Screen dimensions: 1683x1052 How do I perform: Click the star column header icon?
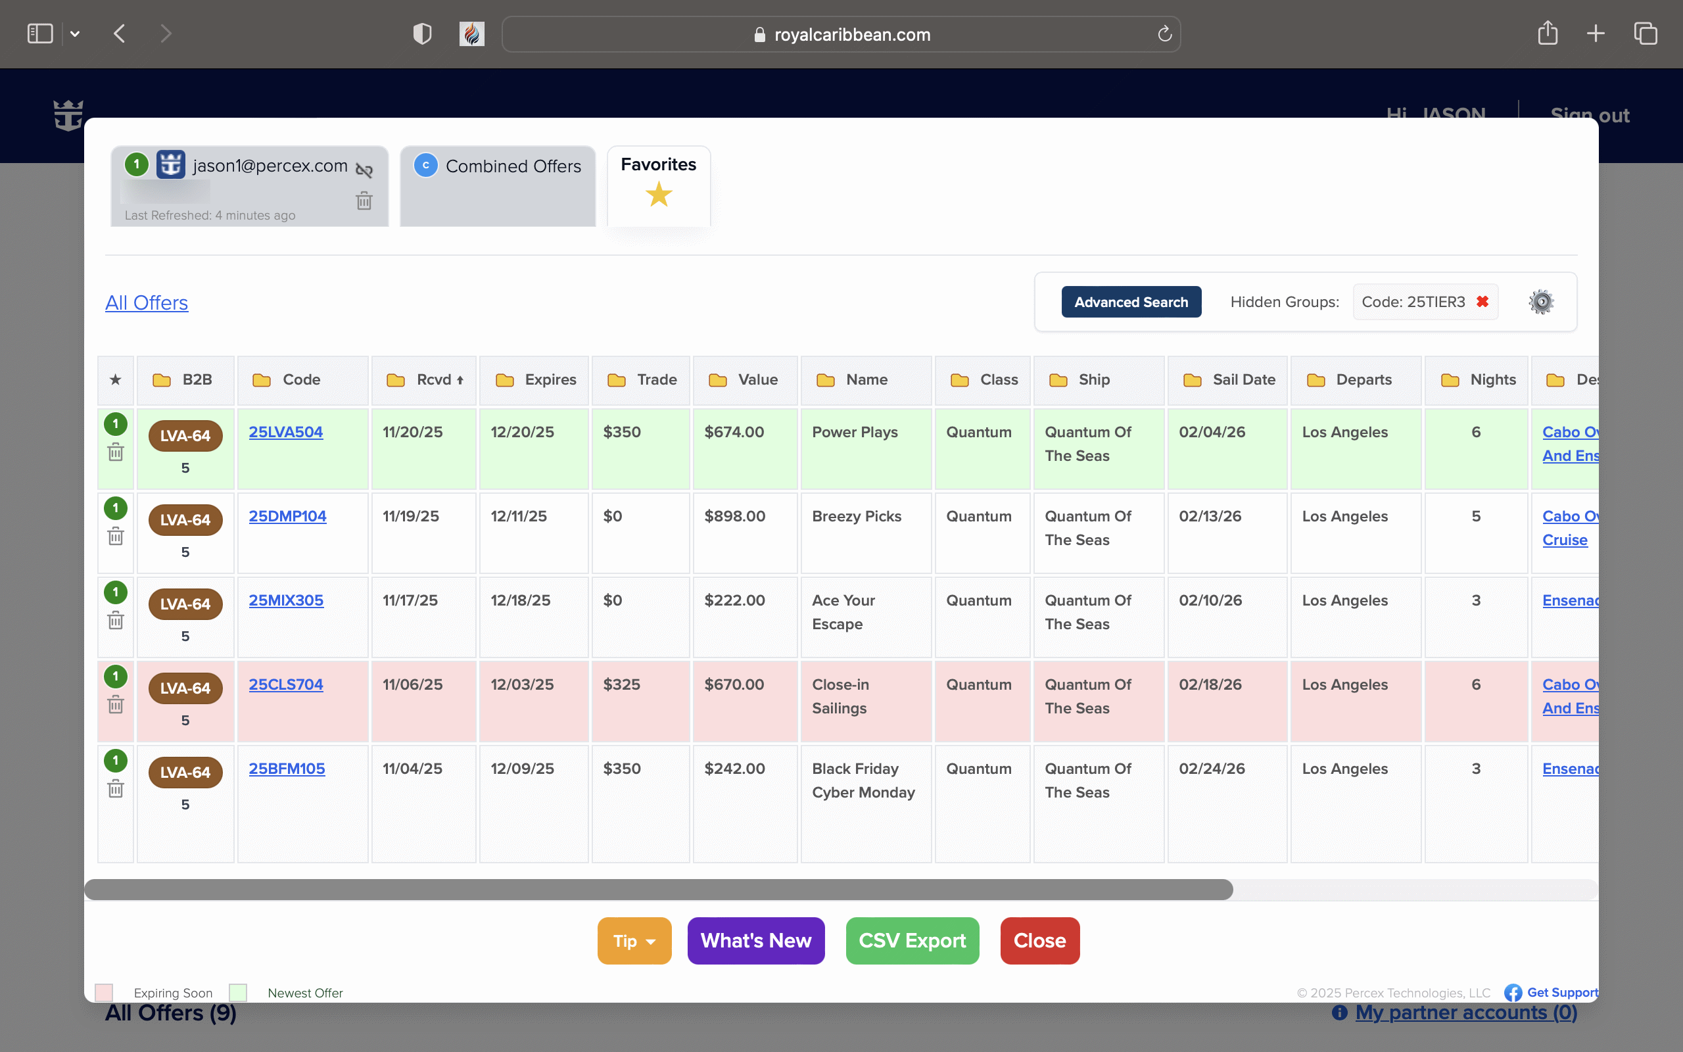(x=116, y=380)
